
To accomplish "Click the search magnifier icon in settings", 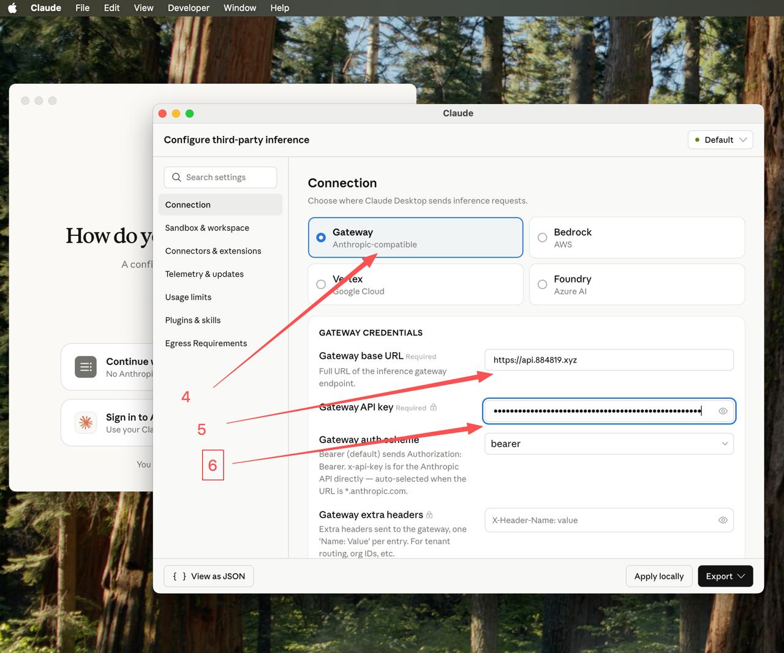I will point(176,177).
